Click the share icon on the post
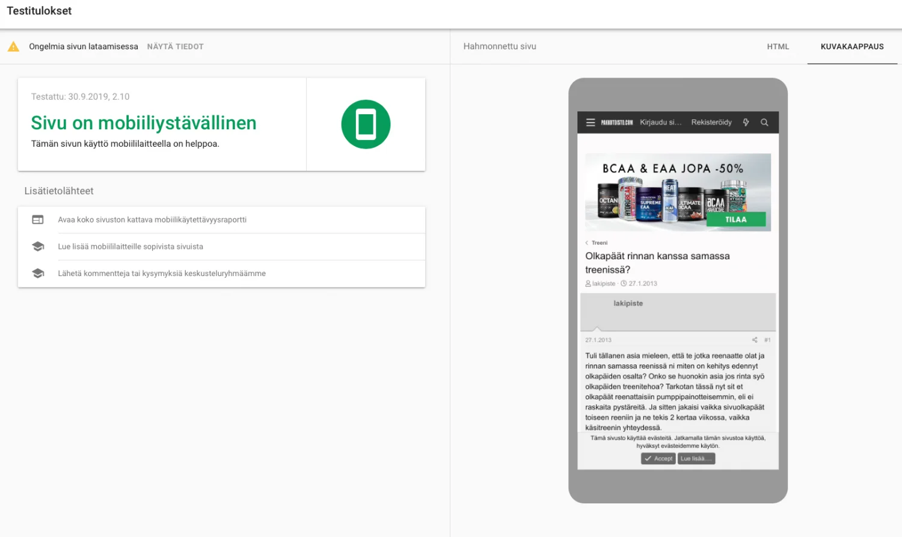 click(x=755, y=340)
